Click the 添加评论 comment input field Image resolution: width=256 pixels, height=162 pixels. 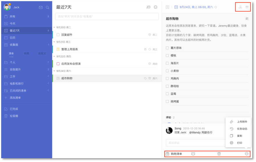[x=195, y=143]
